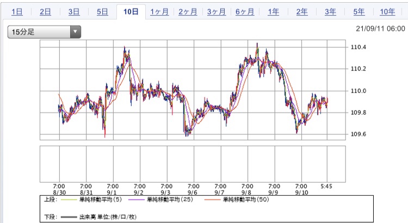Screen dimensions: 408x223
Task: Click the 上段 legend label
Action: pos(50,200)
